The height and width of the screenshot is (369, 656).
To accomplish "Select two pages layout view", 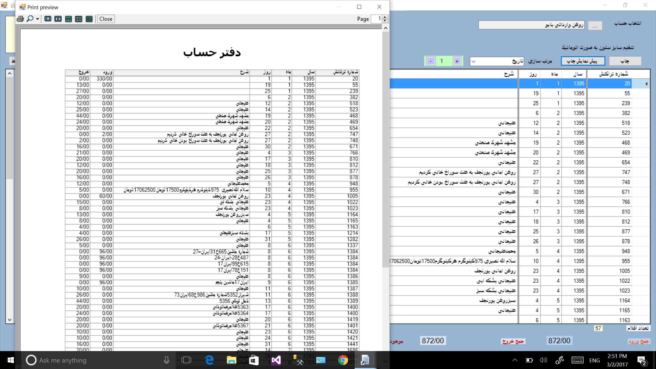I will pos(58,19).
